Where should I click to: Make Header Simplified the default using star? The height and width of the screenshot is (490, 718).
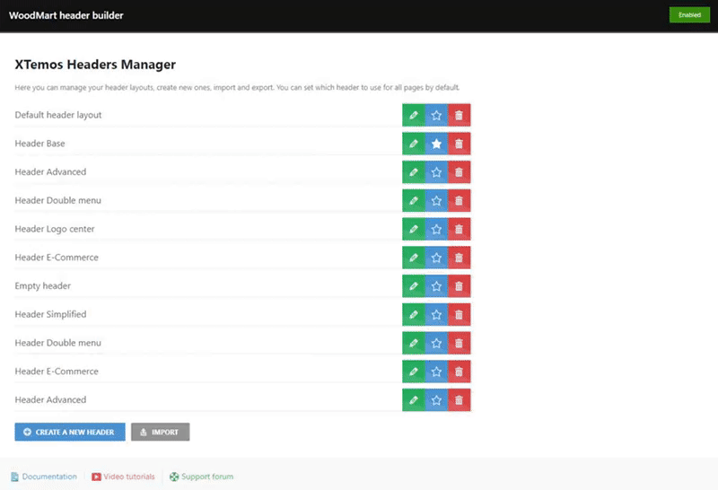tap(436, 314)
